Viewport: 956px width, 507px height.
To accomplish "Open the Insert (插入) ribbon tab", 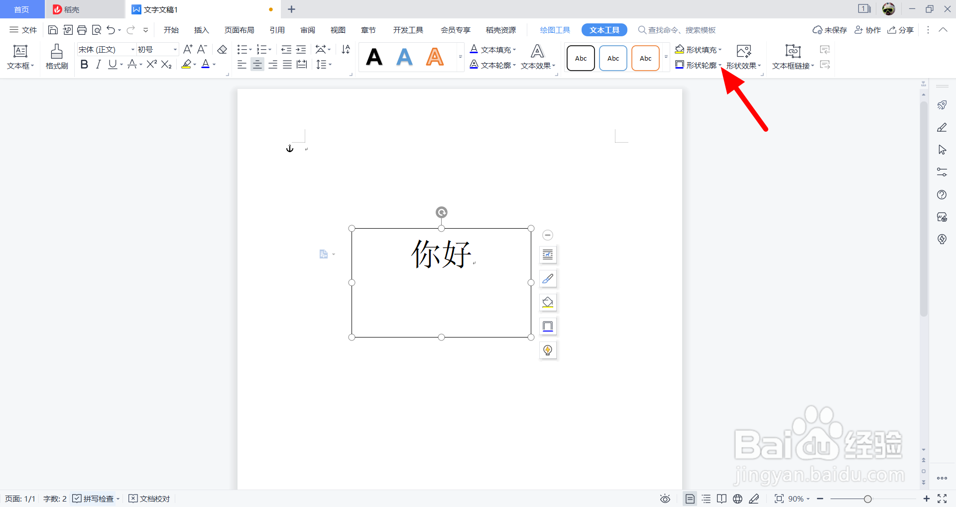I will 201,30.
